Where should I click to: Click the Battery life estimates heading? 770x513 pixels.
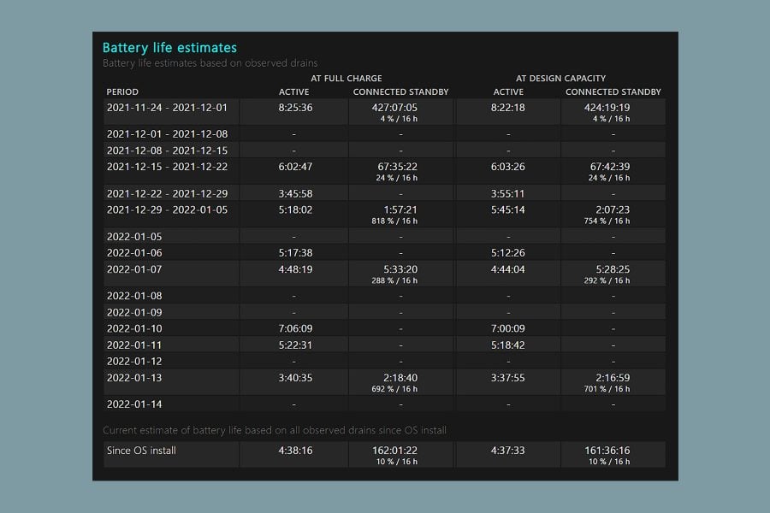tap(169, 48)
